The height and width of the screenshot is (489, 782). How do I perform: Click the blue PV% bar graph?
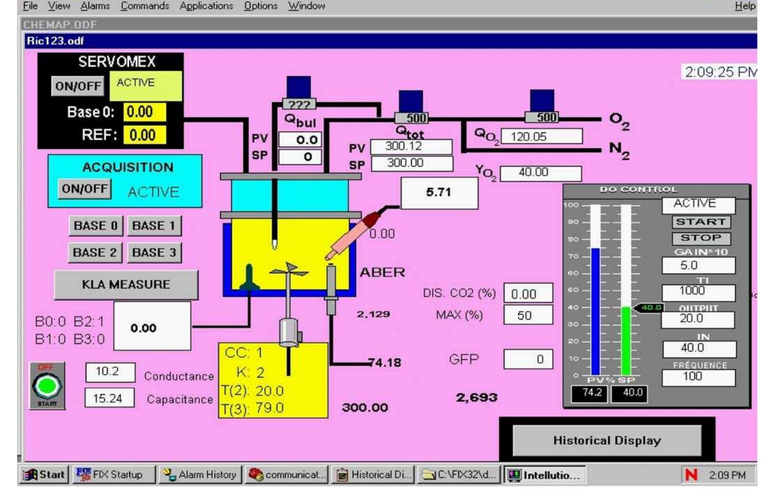pos(596,311)
